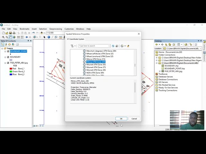Open the Catalog options button
The image size is (206, 154).
pyautogui.click(x=196, y=45)
